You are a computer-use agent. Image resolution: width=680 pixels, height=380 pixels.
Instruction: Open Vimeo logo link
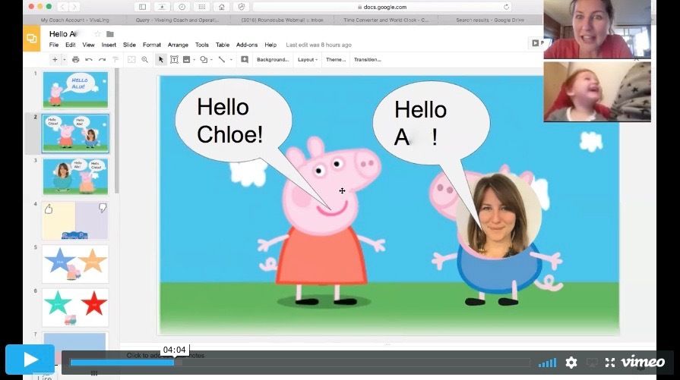643,361
